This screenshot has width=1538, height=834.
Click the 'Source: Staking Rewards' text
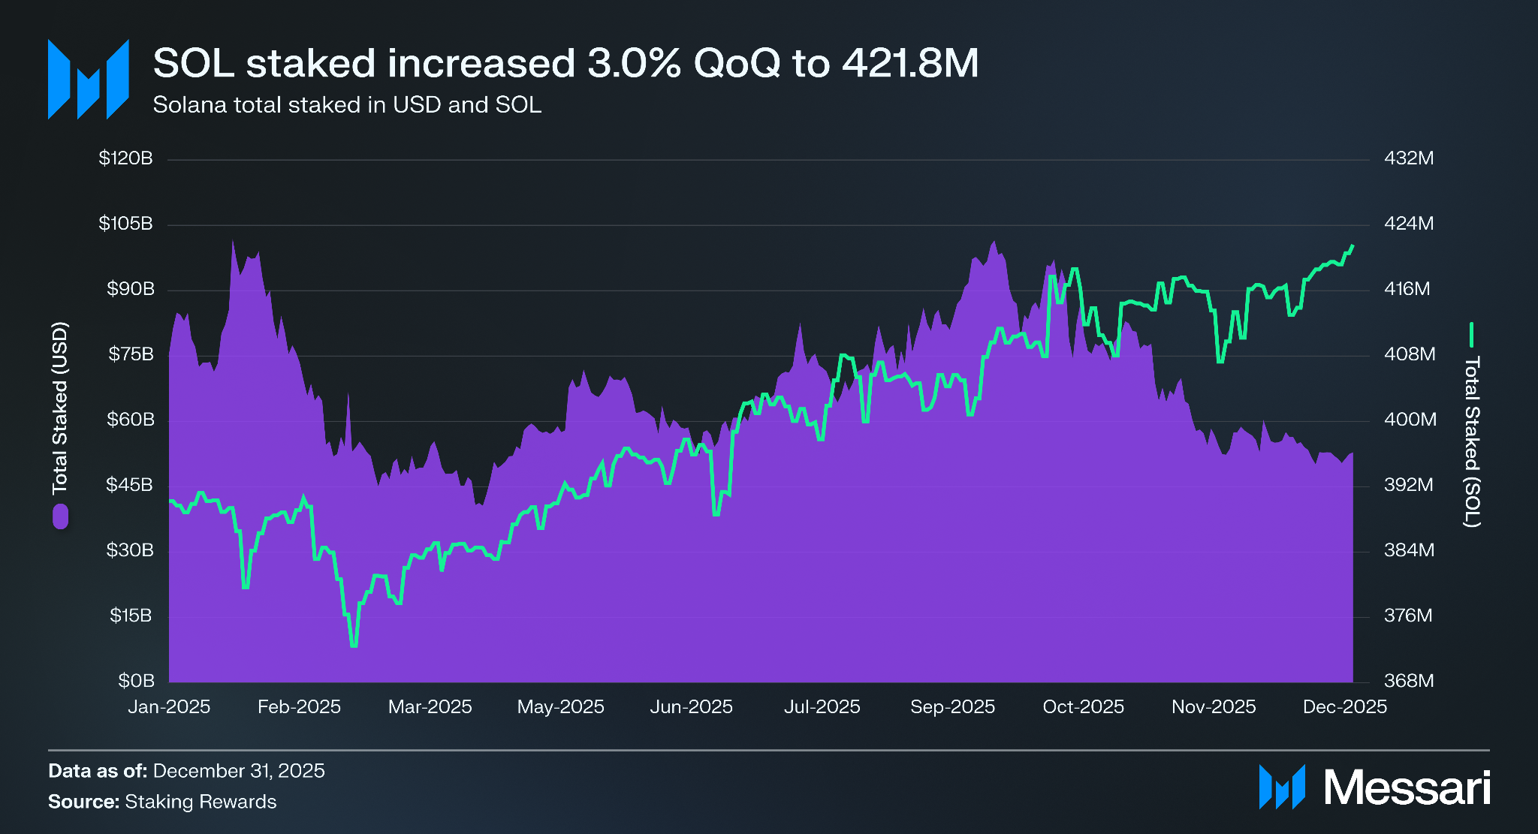point(162,802)
